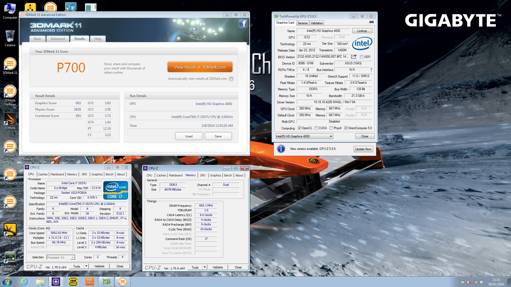The height and width of the screenshot is (287, 511).
Task: Open the Computer desktop icon
Action: click(x=10, y=11)
